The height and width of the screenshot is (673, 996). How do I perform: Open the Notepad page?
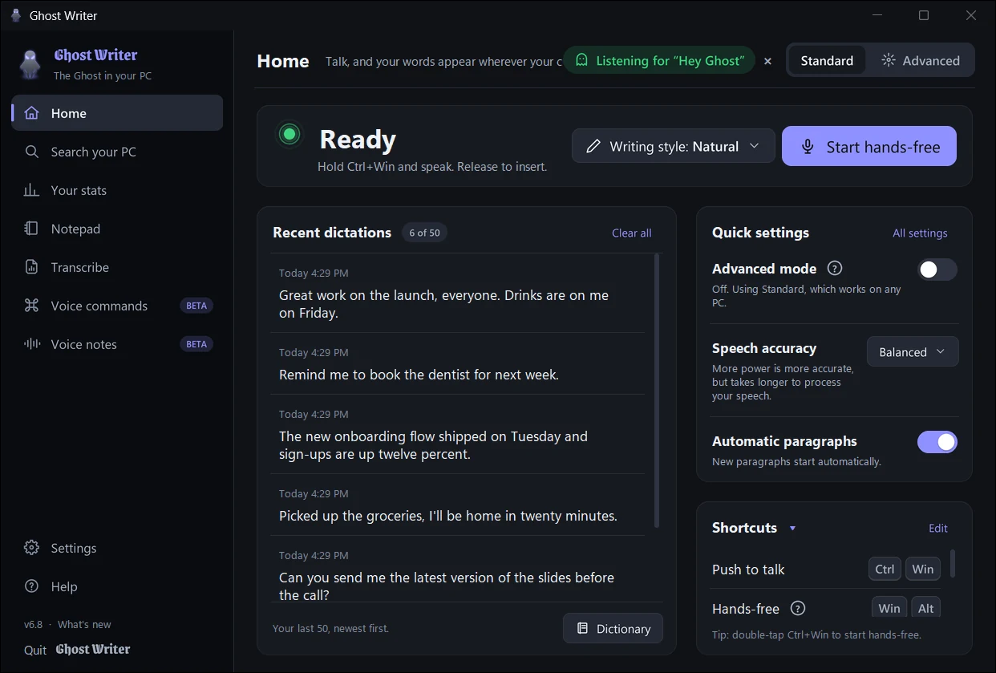pyautogui.click(x=117, y=229)
